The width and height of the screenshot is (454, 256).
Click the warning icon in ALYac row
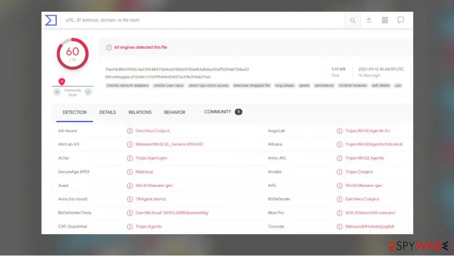[x=129, y=158]
